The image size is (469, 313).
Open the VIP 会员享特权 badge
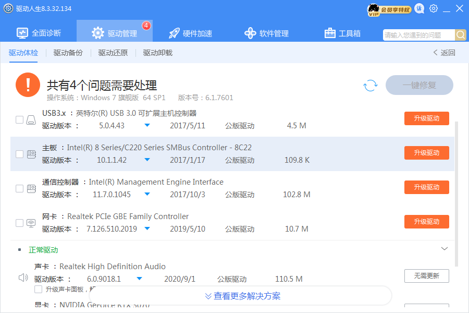click(x=389, y=10)
